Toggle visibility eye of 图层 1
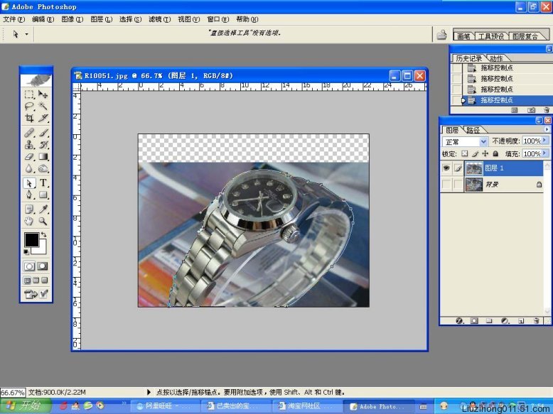The width and height of the screenshot is (553, 414). coord(446,168)
